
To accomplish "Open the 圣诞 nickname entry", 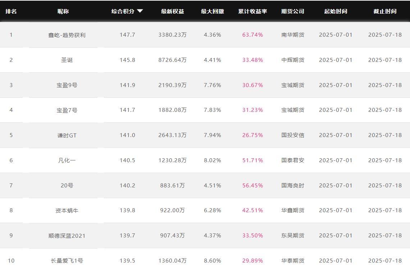I will point(67,60).
